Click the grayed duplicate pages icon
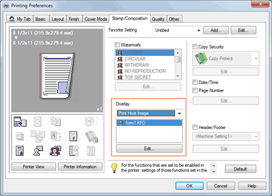The height and width of the screenshot is (196, 272). pos(55,121)
